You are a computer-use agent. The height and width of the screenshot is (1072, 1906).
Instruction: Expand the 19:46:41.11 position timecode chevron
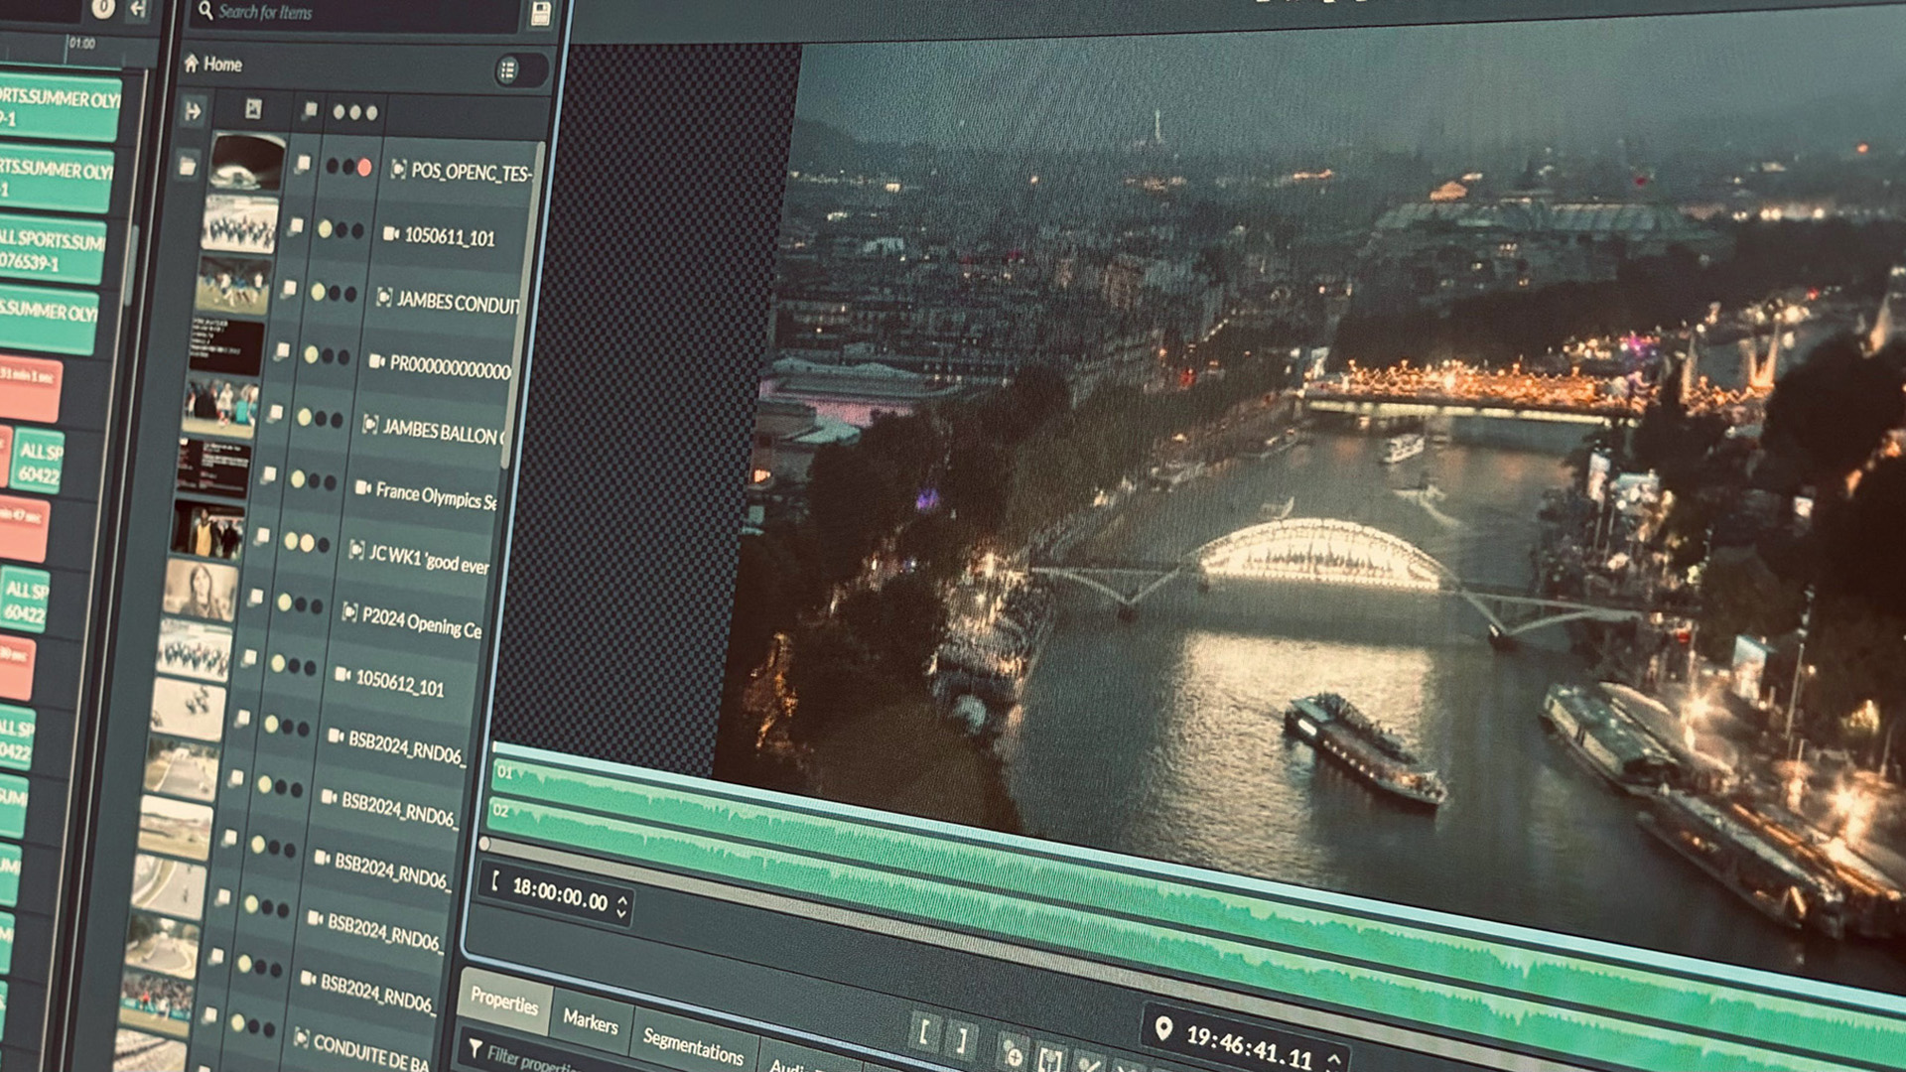[x=1335, y=1058]
